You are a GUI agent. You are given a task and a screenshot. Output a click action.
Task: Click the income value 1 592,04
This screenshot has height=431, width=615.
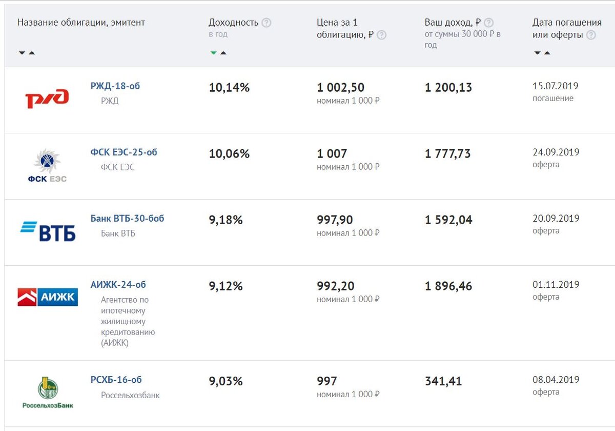[448, 220]
